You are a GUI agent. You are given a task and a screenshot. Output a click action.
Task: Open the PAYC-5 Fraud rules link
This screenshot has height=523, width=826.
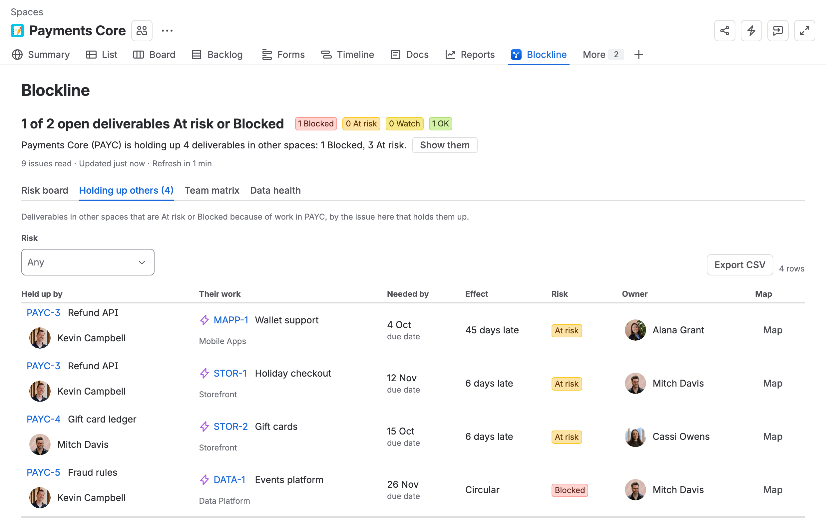43,472
